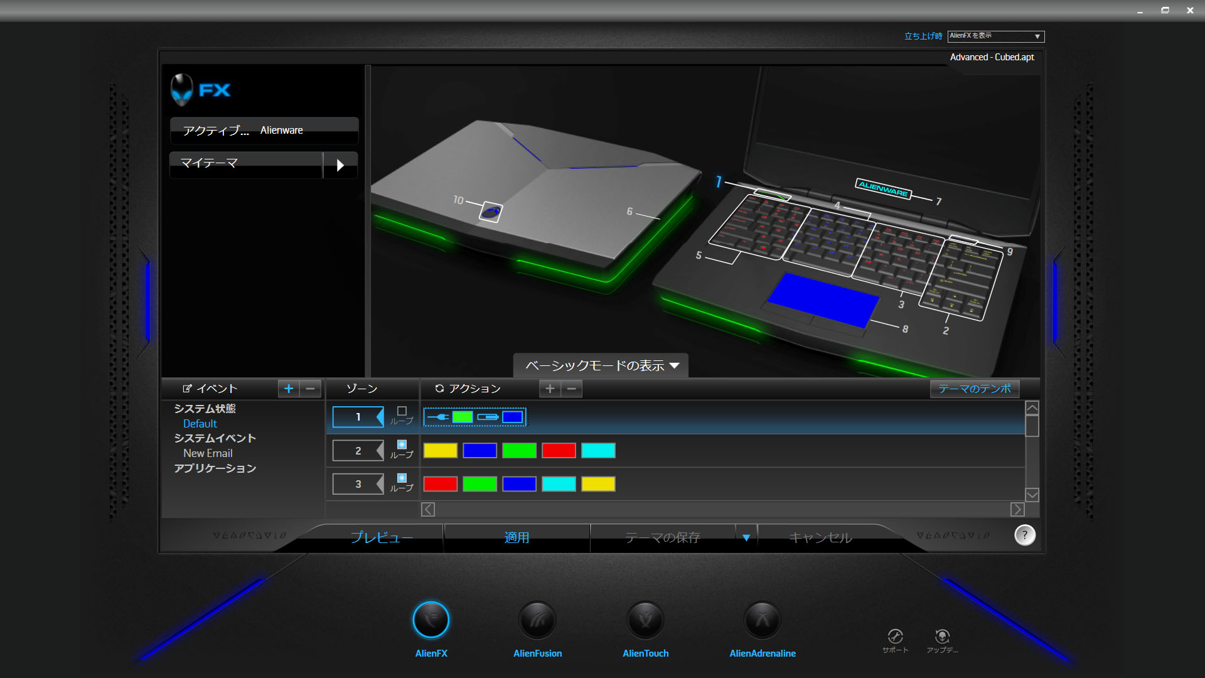The height and width of the screenshot is (678, 1205).
Task: Add a new event with plus icon
Action: (x=289, y=389)
